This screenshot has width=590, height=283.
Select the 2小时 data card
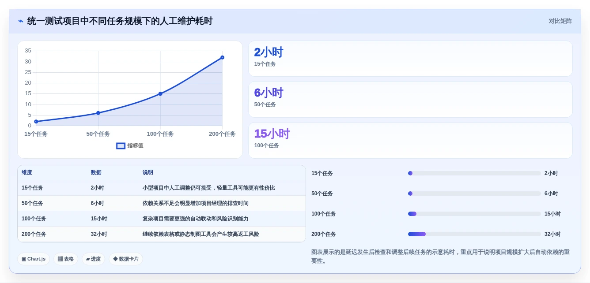[x=410, y=59]
